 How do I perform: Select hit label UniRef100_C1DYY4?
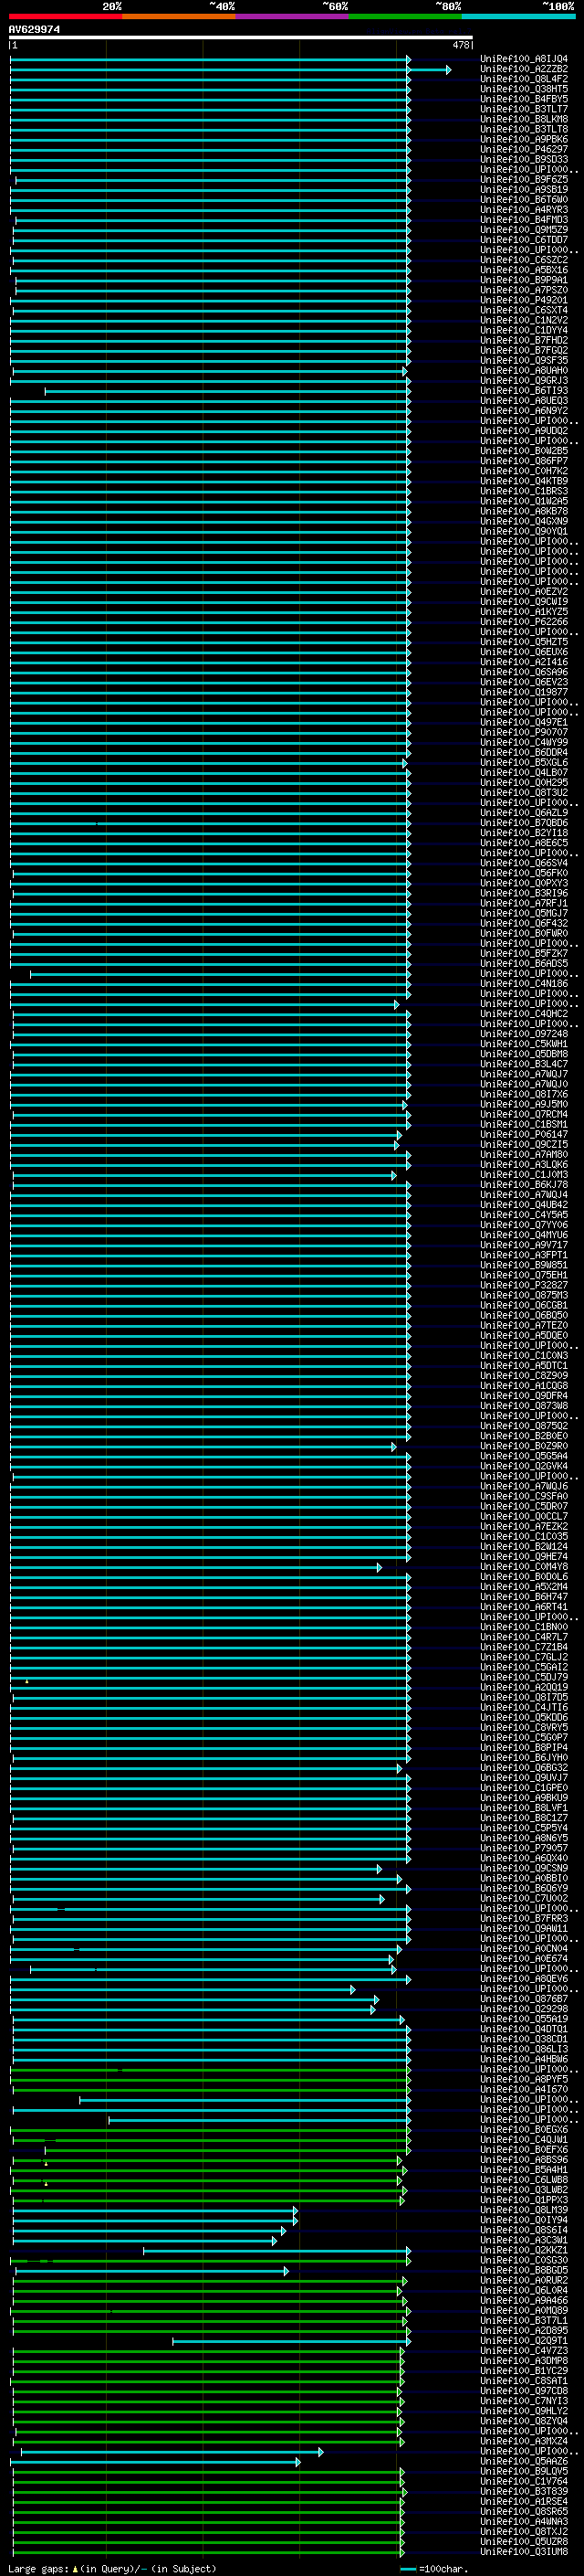524,330
